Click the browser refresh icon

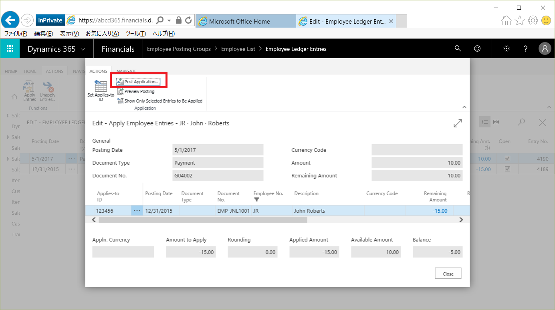[188, 20]
